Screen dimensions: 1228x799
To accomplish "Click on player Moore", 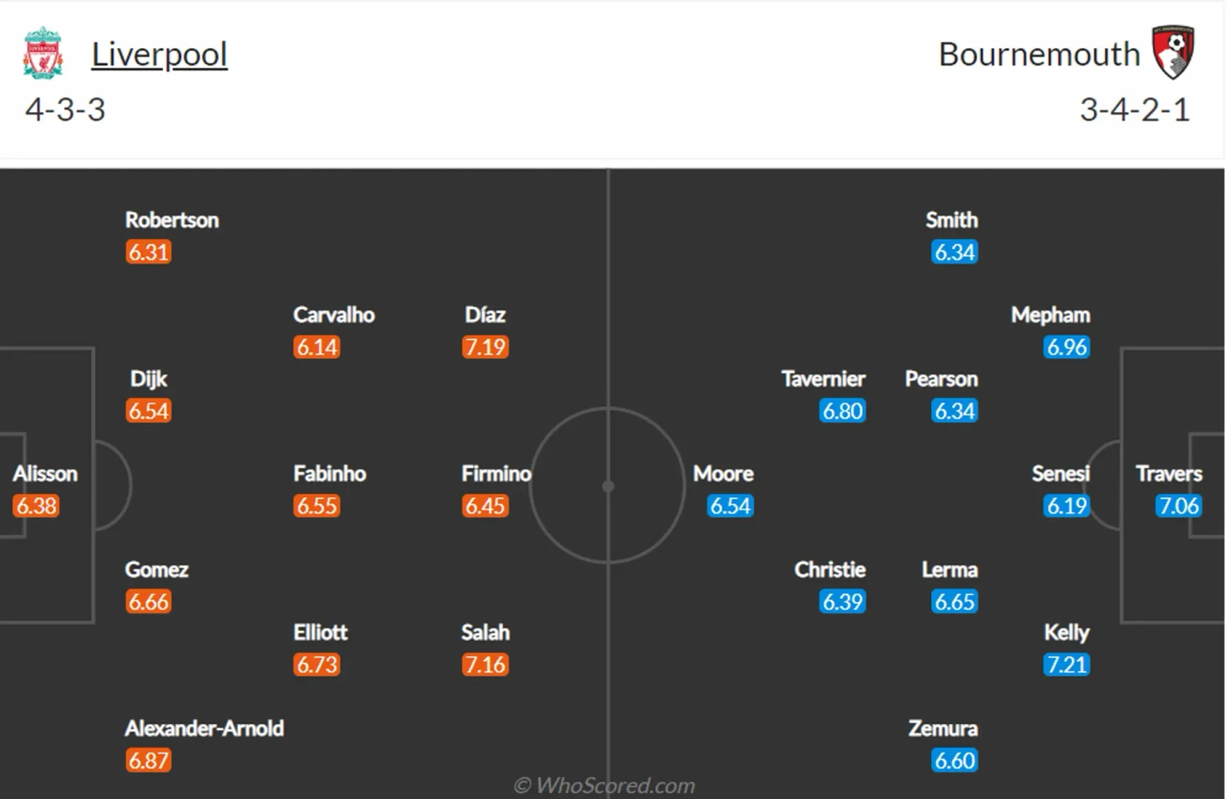I will [723, 474].
